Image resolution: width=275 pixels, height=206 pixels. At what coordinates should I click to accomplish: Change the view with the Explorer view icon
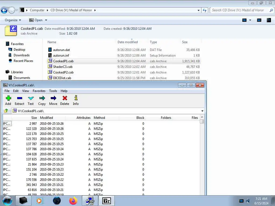(x=244, y=20)
